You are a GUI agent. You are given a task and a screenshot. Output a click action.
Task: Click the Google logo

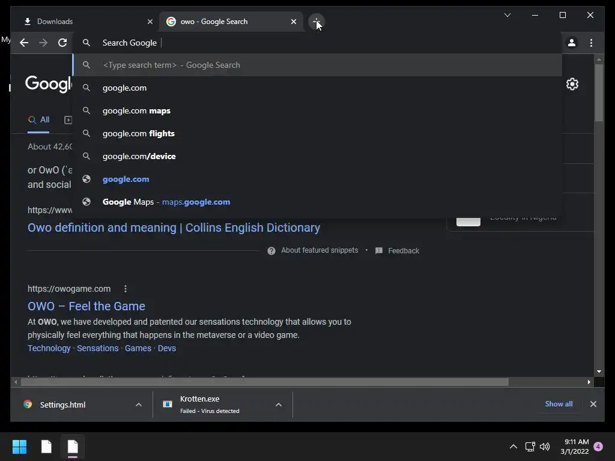(49, 83)
